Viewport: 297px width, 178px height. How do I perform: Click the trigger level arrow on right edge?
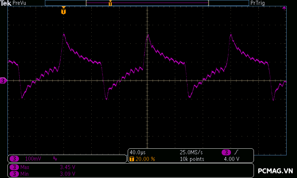[x=284, y=8]
